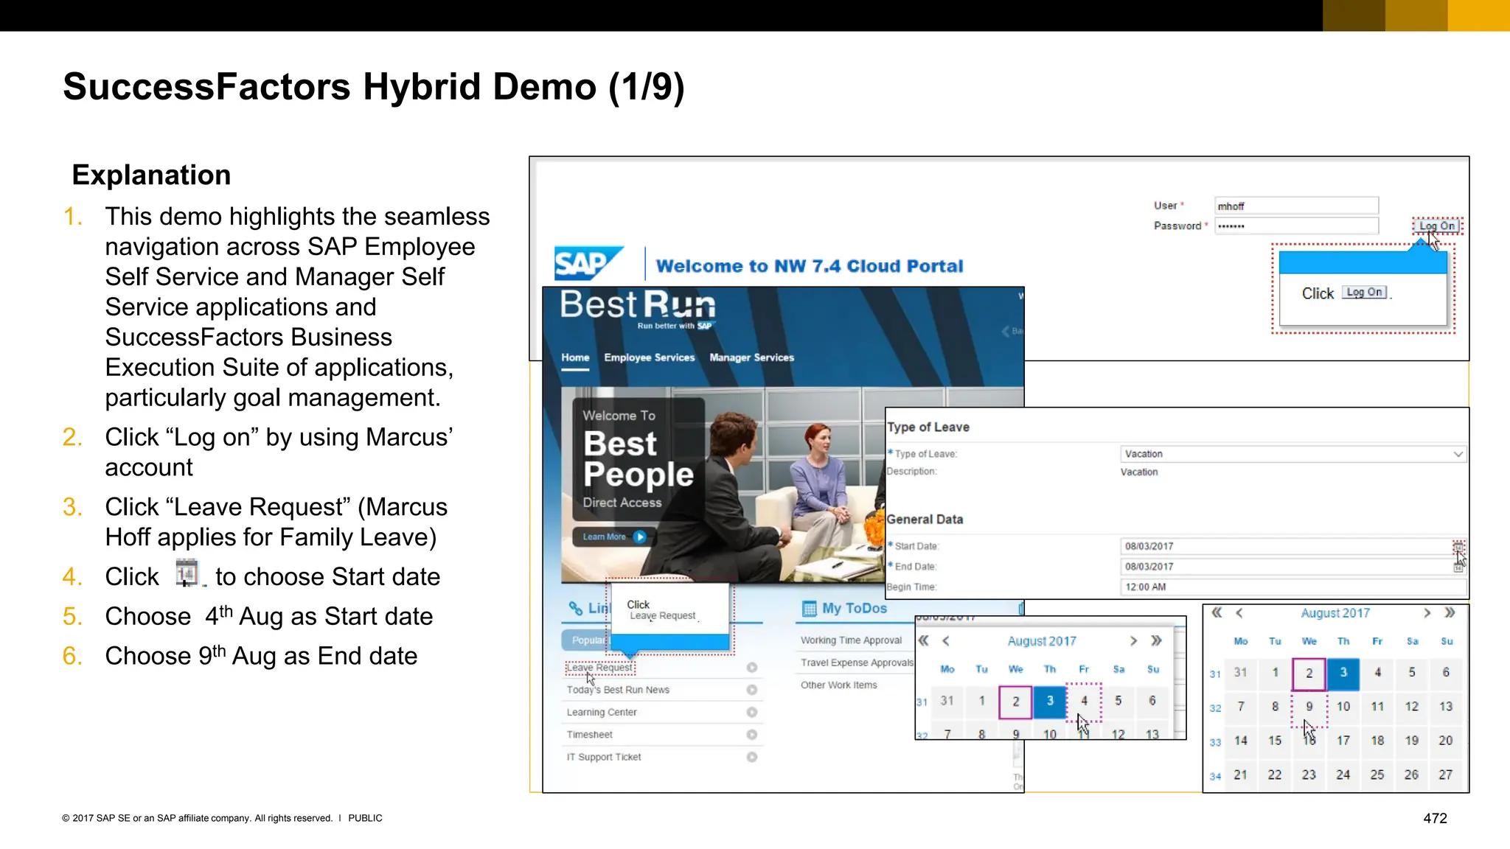Select August 2 in the middle calendar

coord(1015,702)
